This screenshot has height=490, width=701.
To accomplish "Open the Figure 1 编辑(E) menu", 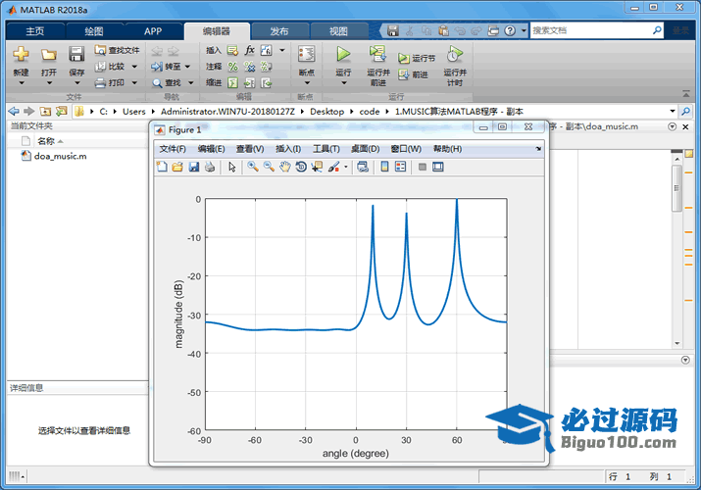I will coord(211,149).
